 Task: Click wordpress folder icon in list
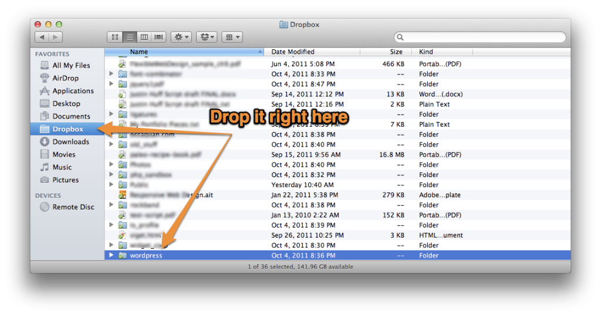click(123, 256)
